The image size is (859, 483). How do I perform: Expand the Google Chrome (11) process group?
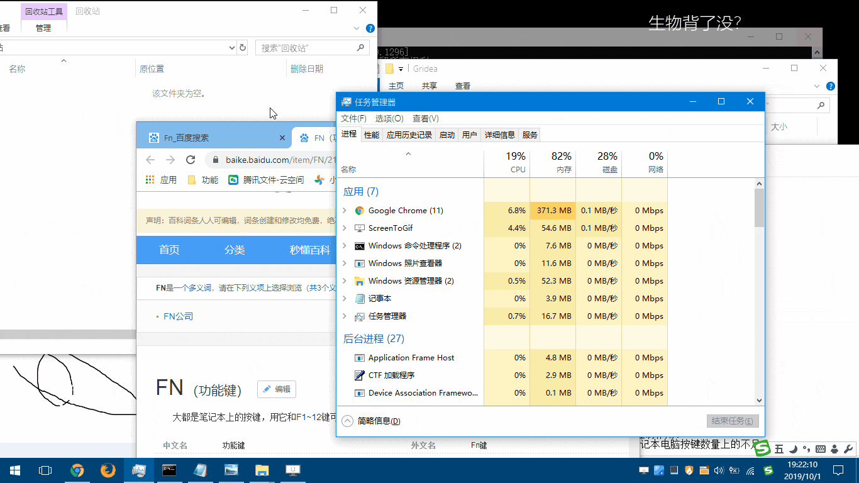(344, 211)
